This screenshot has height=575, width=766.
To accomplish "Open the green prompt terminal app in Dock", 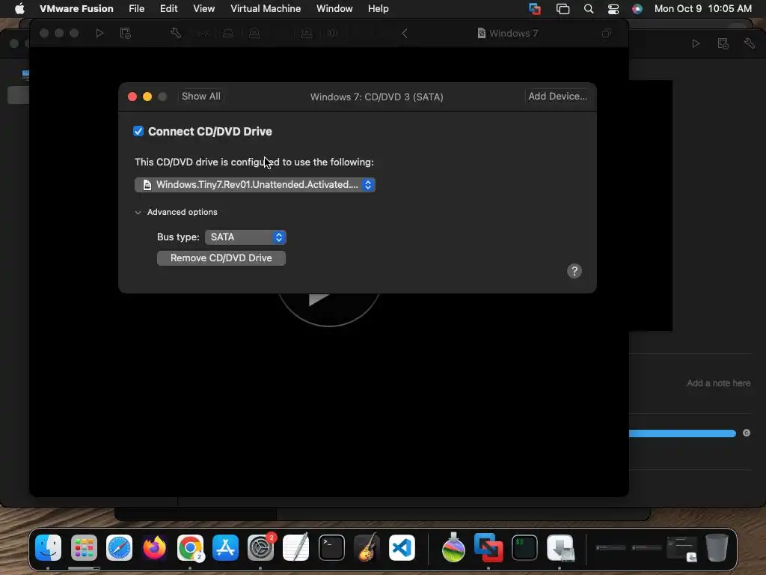I will 524,547.
